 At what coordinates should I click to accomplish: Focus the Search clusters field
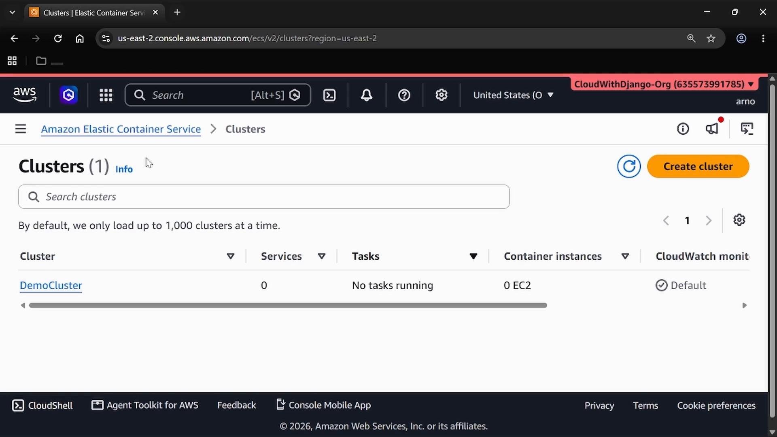(264, 197)
